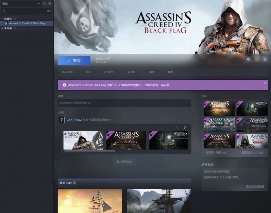Click the ready-to-play filter icon
The image size is (271, 213).
tap(50, 4)
